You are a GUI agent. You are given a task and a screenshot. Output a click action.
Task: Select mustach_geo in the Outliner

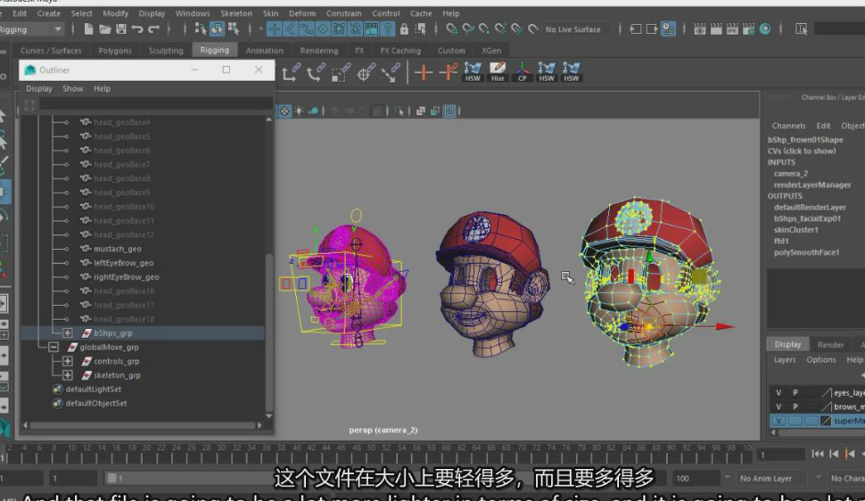[117, 249]
